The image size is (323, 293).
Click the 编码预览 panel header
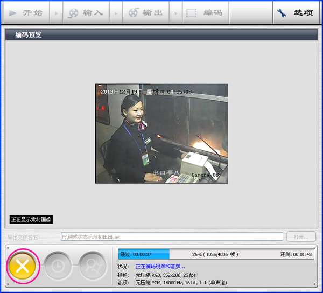click(x=161, y=36)
